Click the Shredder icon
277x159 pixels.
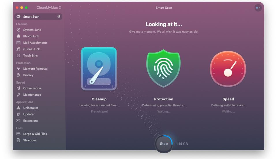[18, 140]
